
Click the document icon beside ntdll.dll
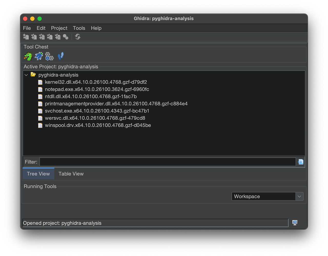[x=40, y=97]
